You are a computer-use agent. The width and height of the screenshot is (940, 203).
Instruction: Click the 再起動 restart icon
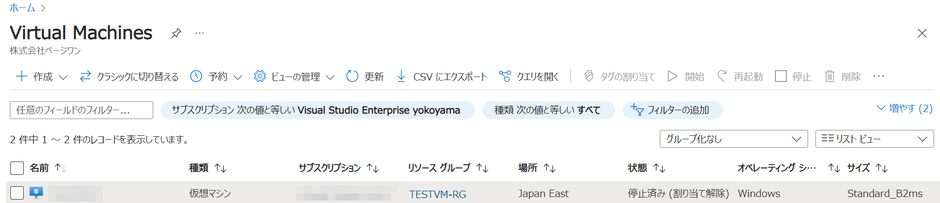pyautogui.click(x=722, y=77)
